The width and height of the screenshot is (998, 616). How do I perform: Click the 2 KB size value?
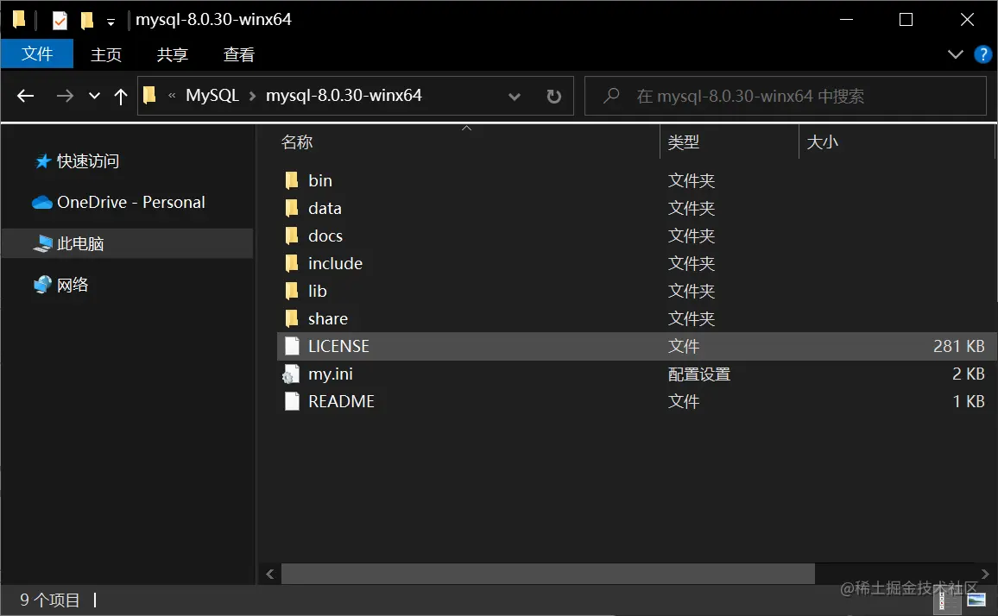[968, 374]
